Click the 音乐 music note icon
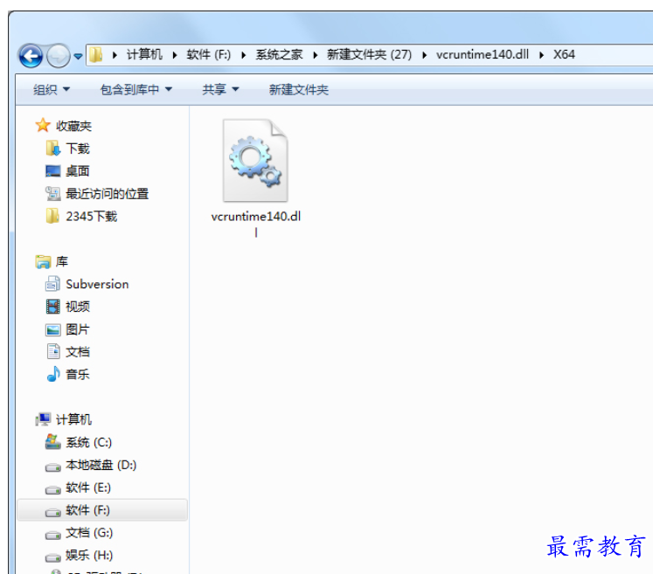Viewport: 653px width, 574px height. [x=52, y=374]
